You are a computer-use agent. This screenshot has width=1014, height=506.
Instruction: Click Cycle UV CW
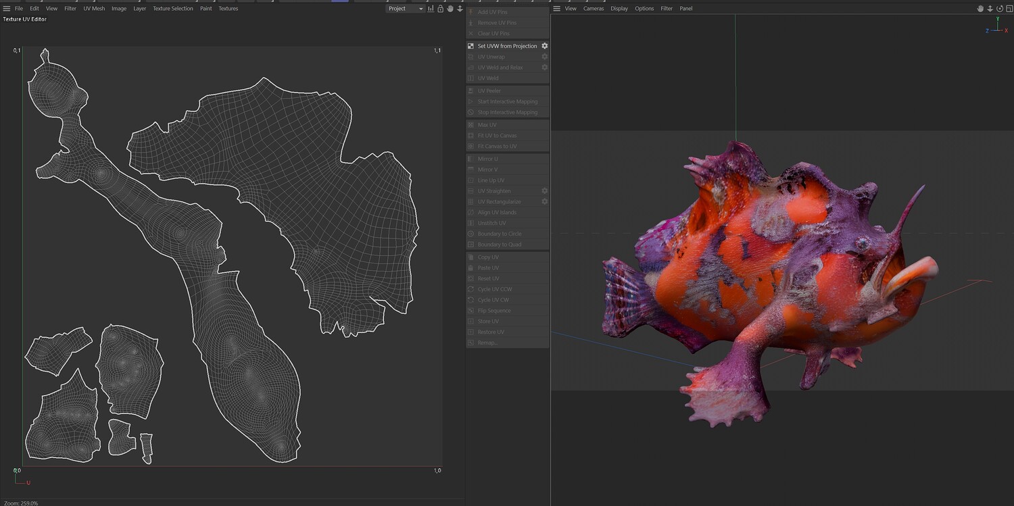click(508, 300)
